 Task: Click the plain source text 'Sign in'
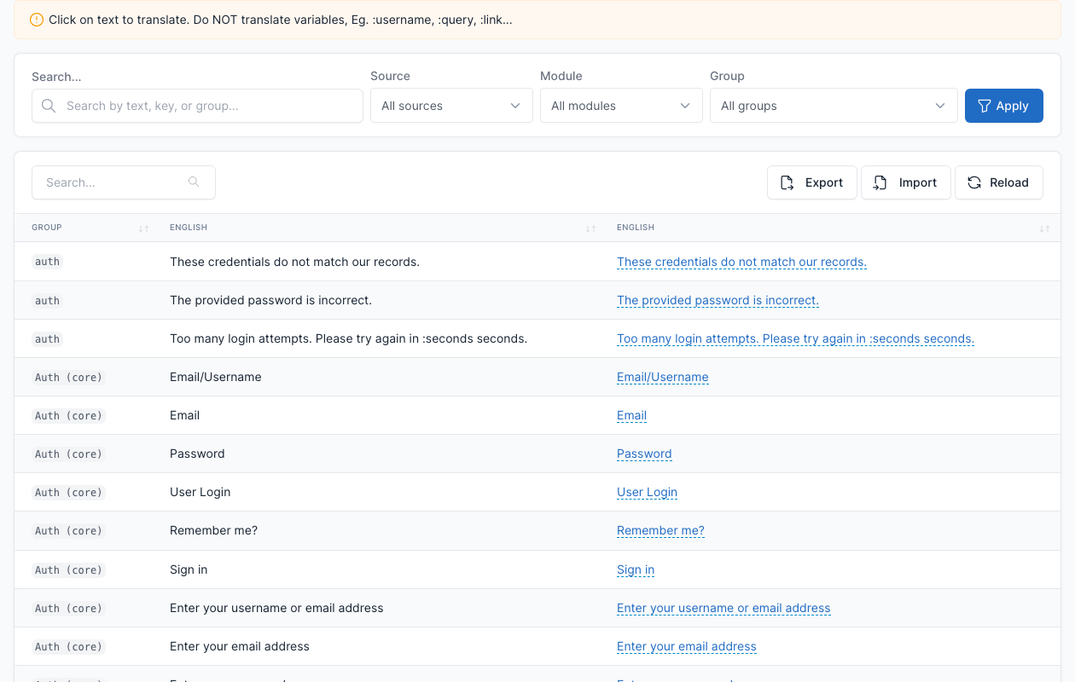[189, 569]
